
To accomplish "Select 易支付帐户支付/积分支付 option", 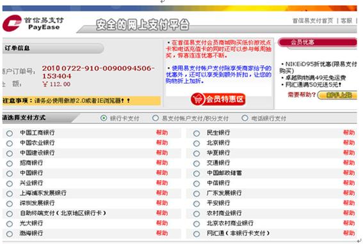I will pos(156,118).
